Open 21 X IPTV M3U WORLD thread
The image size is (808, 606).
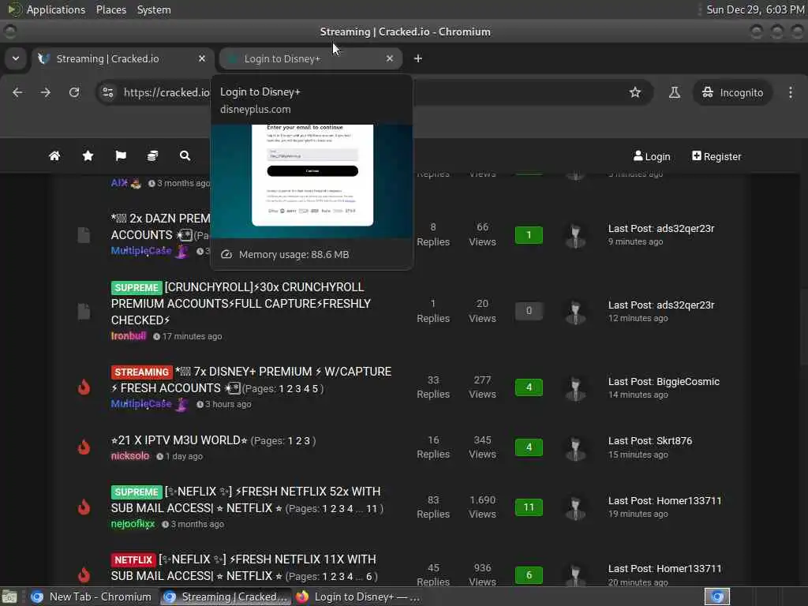pos(179,440)
